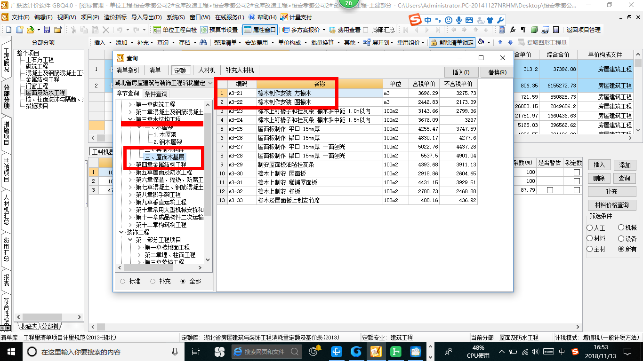Expand the 第五章屋面及防水工程 tree node
This screenshot has width=643, height=361.
130,172
